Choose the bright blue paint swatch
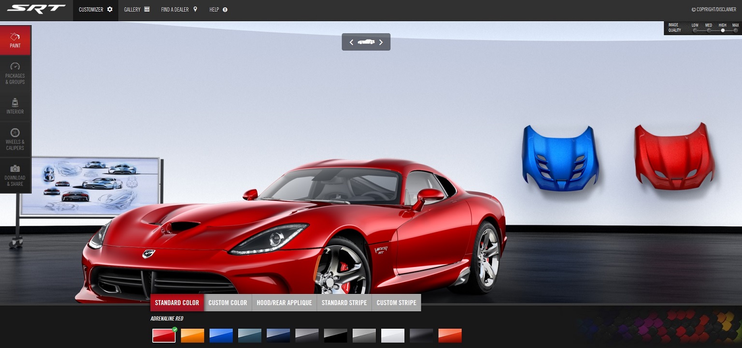 click(x=221, y=335)
